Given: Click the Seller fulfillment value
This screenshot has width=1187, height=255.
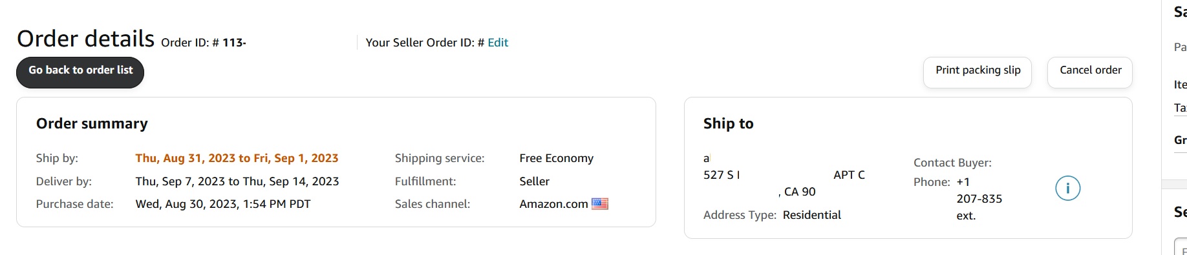Looking at the screenshot, I should 534,181.
